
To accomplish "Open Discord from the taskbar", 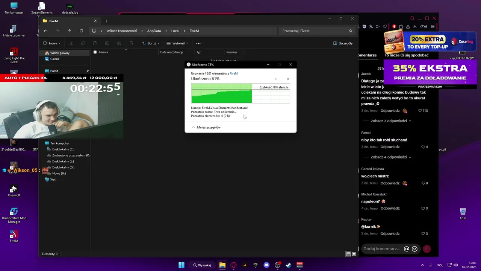I will (x=266, y=265).
